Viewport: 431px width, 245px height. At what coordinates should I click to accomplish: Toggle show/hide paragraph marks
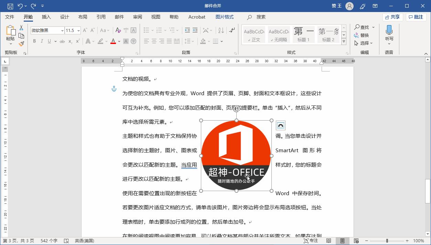point(231,30)
